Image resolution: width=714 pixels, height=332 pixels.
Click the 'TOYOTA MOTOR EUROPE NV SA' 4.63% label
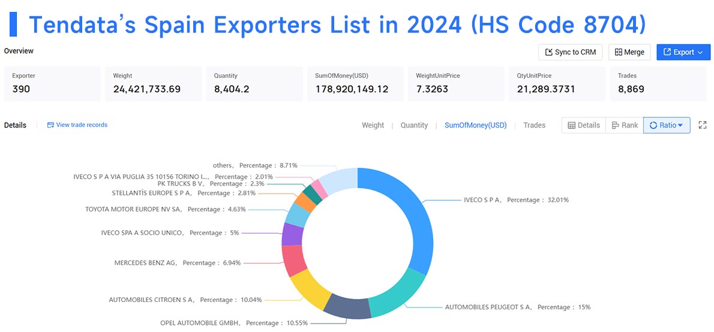[x=165, y=209]
